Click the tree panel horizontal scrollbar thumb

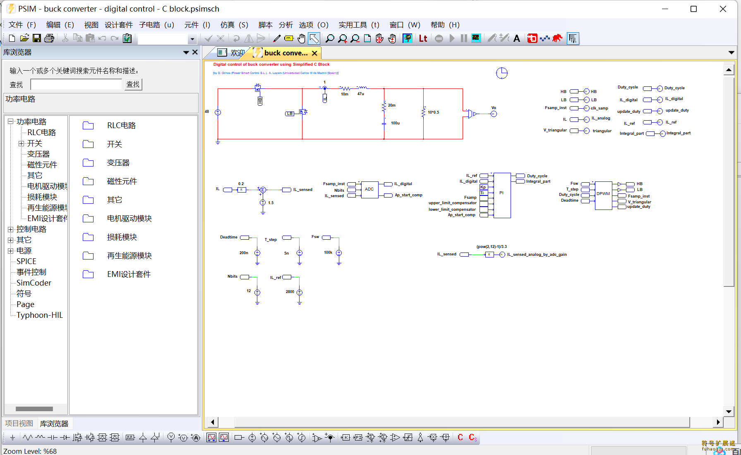pos(34,409)
